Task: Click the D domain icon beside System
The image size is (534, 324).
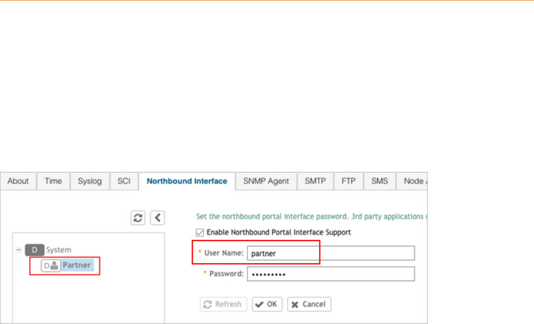Action: tap(35, 250)
